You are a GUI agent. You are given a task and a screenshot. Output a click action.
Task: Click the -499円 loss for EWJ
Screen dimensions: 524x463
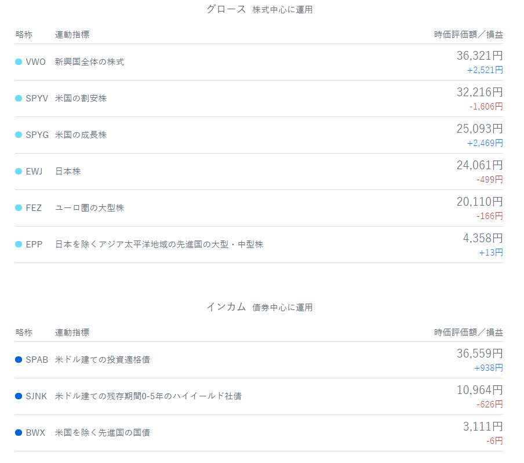489,180
